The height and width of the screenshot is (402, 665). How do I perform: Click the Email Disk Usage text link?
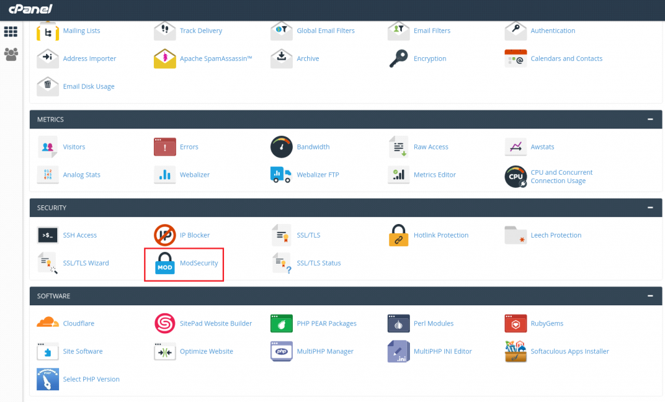tap(88, 86)
